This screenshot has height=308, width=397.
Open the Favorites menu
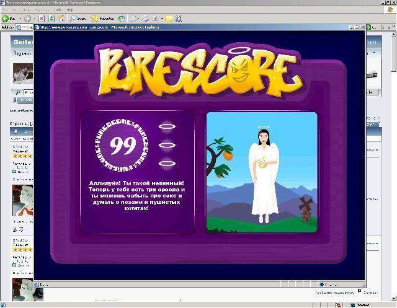(42, 10)
